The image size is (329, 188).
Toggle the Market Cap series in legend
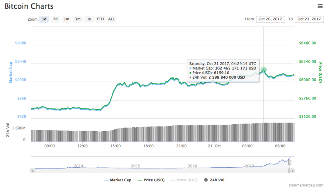tap(117, 180)
